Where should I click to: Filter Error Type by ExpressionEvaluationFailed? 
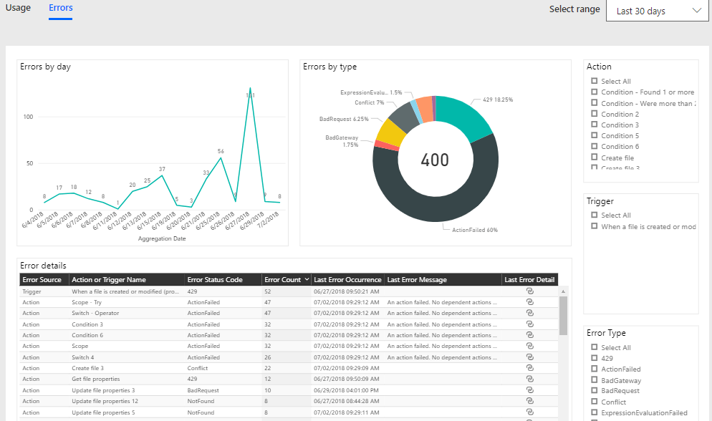[594, 412]
